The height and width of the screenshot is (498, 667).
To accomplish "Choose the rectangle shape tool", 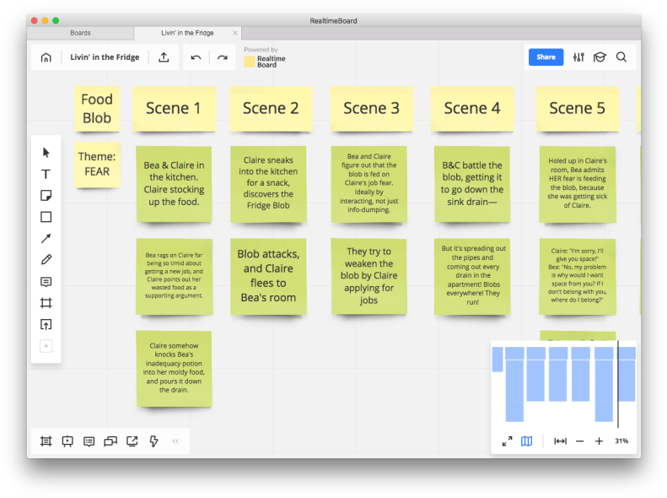I will pyautogui.click(x=46, y=217).
